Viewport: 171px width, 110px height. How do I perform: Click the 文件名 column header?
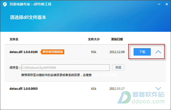click(14, 39)
